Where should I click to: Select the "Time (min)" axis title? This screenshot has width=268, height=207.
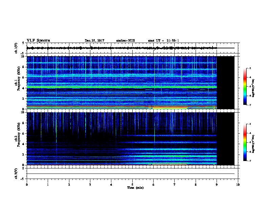coord(135,188)
